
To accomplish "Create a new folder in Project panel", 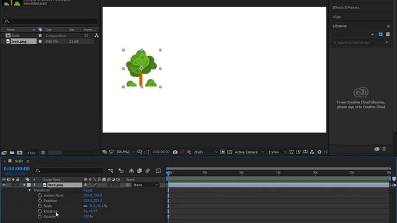I will tap(12, 153).
